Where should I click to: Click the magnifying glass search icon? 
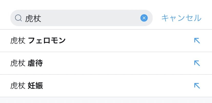[x=18, y=18]
